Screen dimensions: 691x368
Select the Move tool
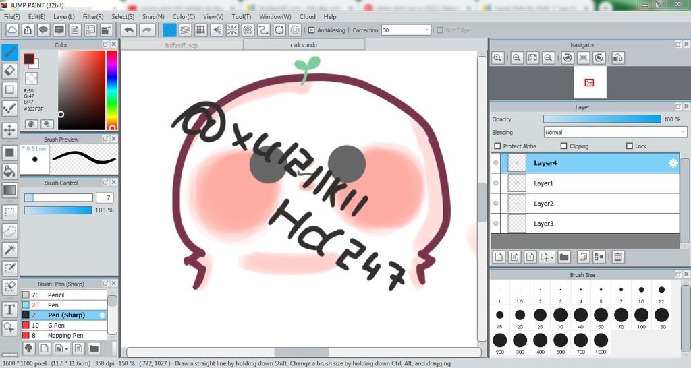click(9, 130)
